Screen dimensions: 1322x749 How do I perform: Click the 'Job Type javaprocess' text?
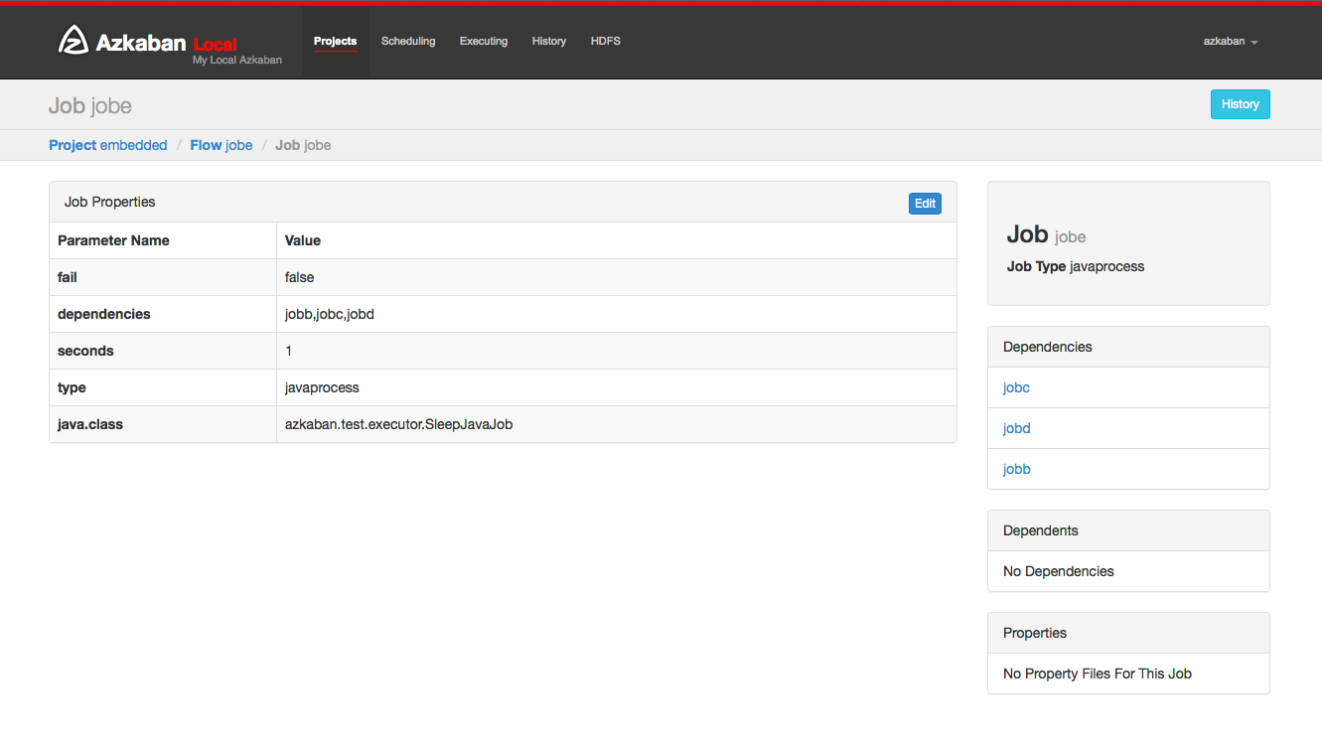point(1076,266)
